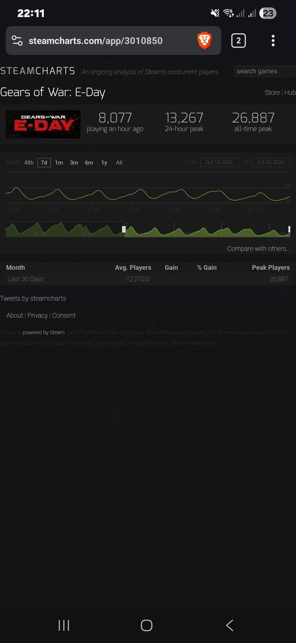Screen dimensions: 296x643
Task: Edit the To date Oct 20, 2026
Action: coord(270,162)
